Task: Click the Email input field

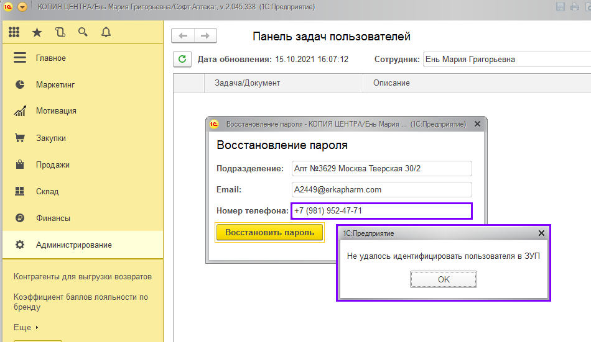Action: pos(381,189)
